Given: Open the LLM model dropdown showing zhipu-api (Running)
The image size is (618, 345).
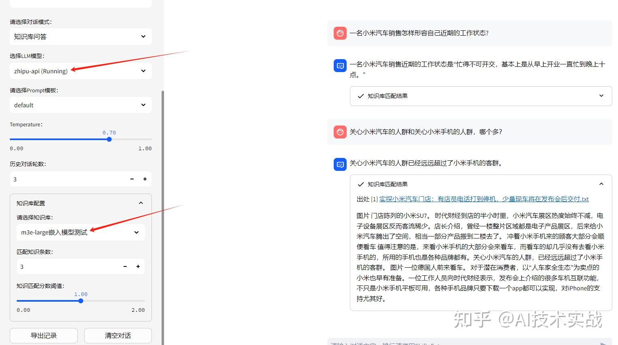Looking at the screenshot, I should click(x=81, y=71).
